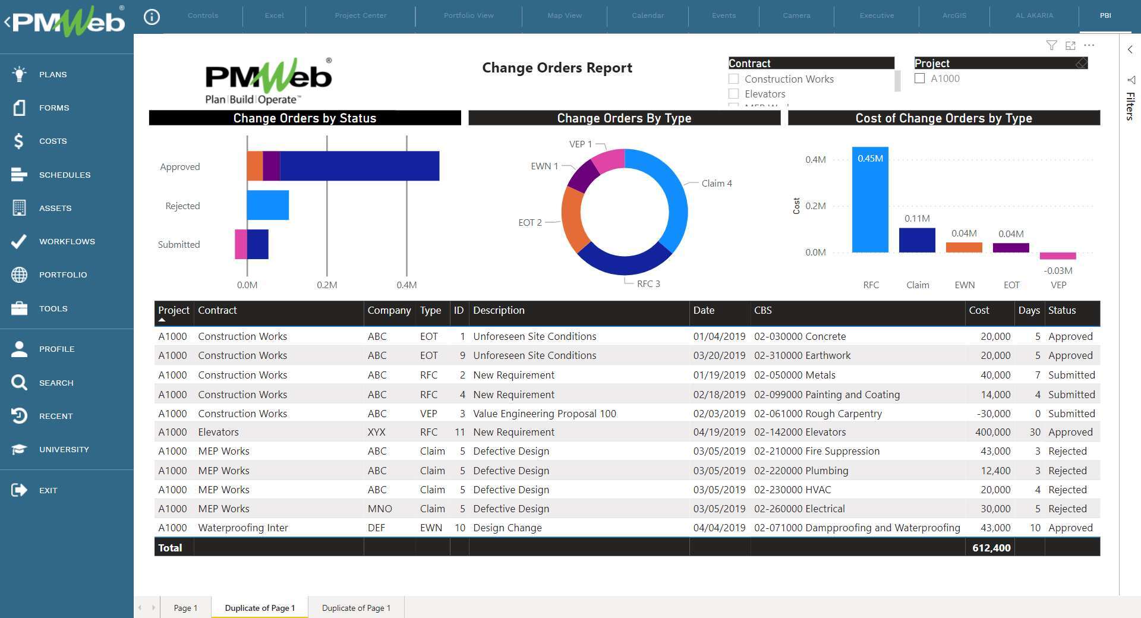Collapse the Filters pane with its chevron
The height and width of the screenshot is (618, 1141).
coord(1130,50)
